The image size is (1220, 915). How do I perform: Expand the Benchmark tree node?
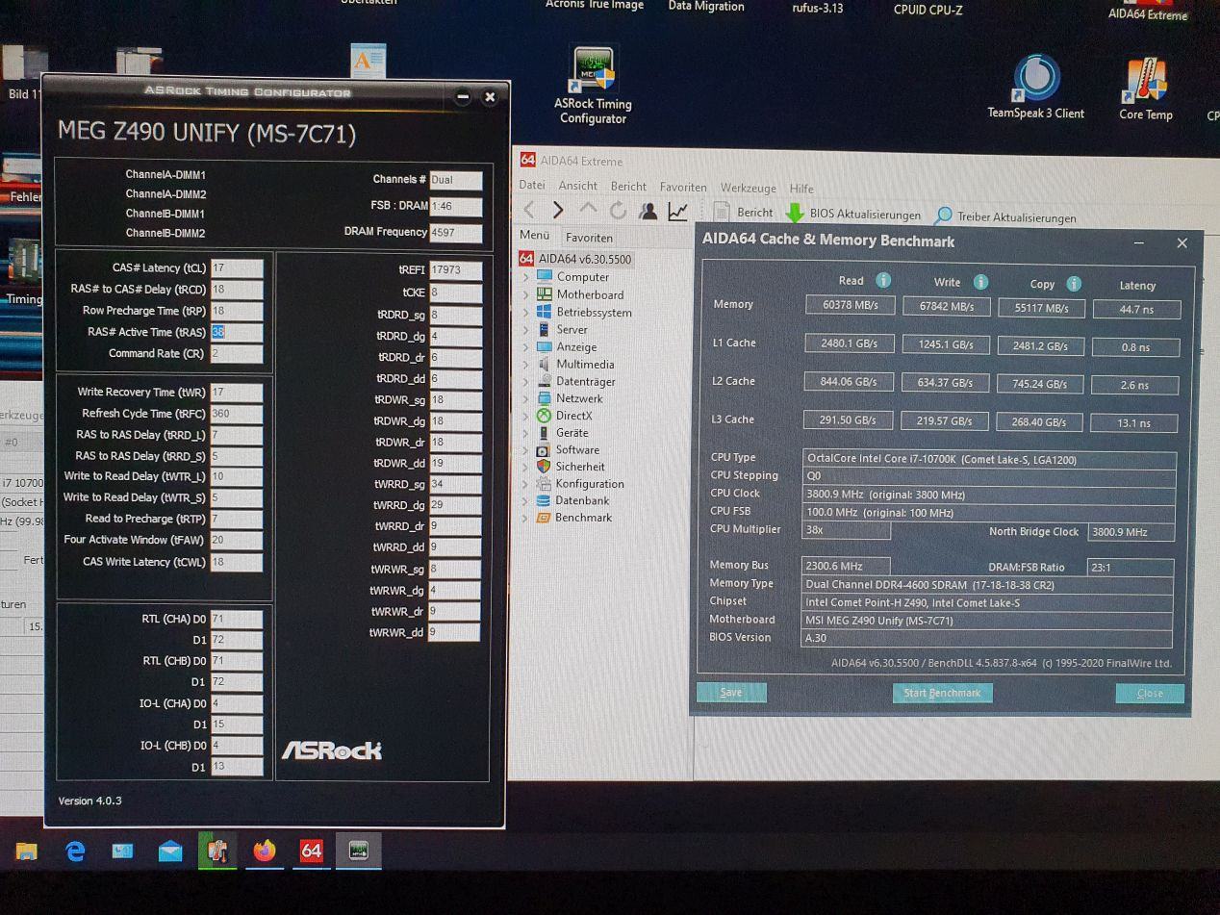(525, 518)
